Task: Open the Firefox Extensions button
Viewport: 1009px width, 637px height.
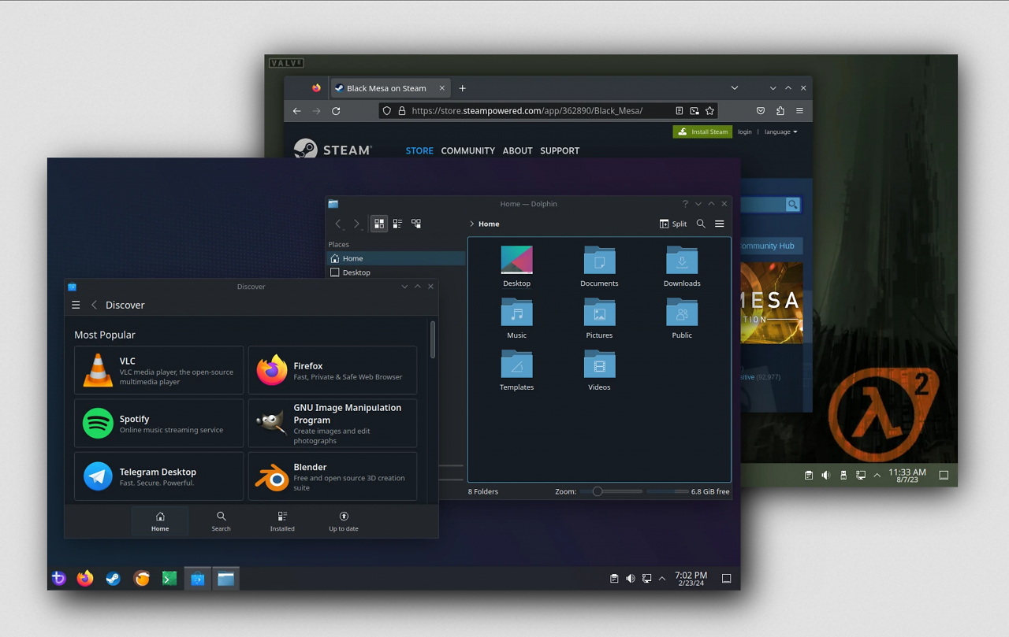Action: point(780,111)
